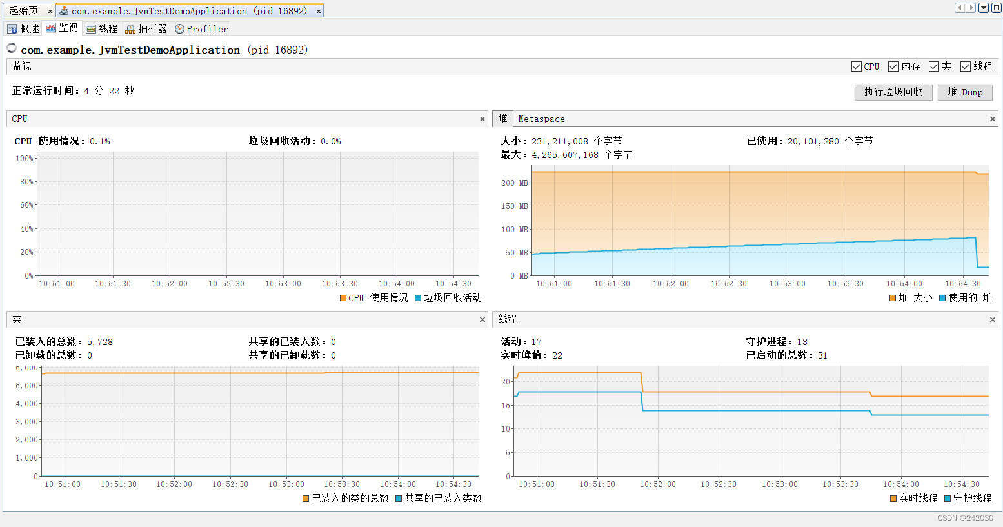Click the orange CPU 使用情况 legend swatch

343,298
